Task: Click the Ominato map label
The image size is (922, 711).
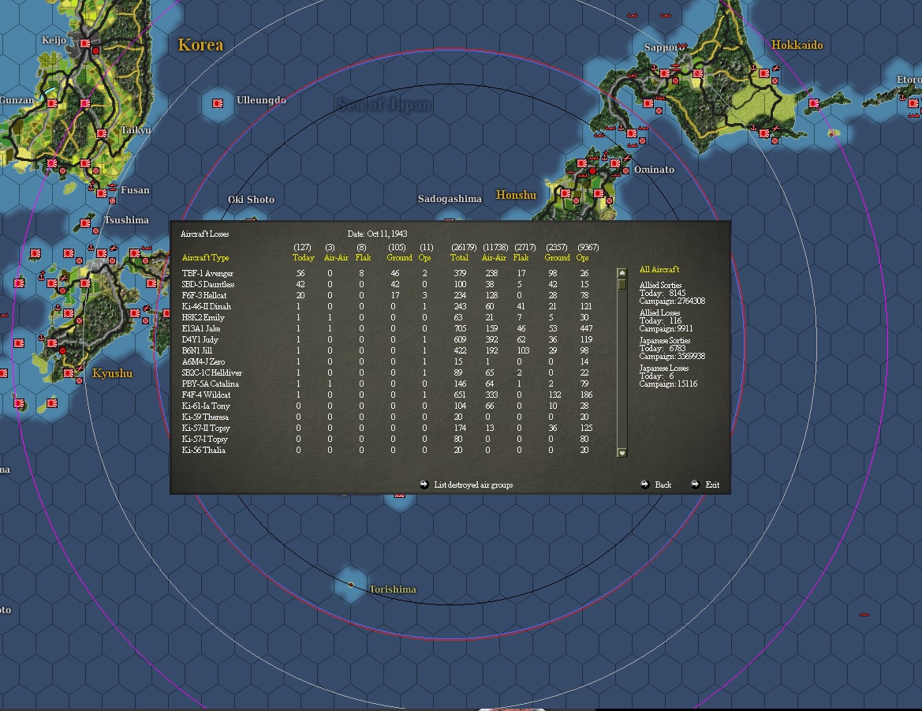Action: point(654,170)
